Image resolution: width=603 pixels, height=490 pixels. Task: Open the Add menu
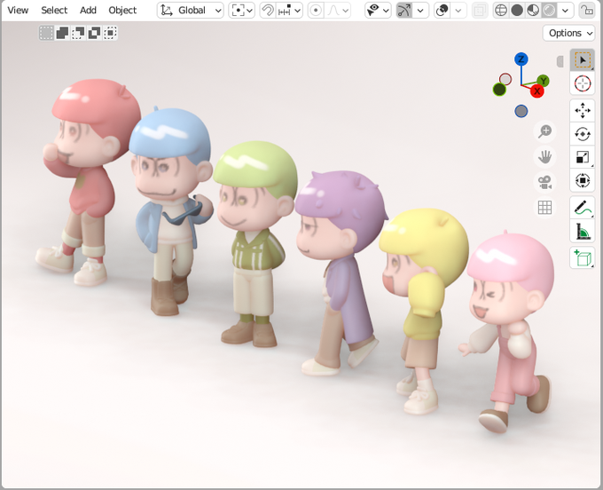pos(88,11)
